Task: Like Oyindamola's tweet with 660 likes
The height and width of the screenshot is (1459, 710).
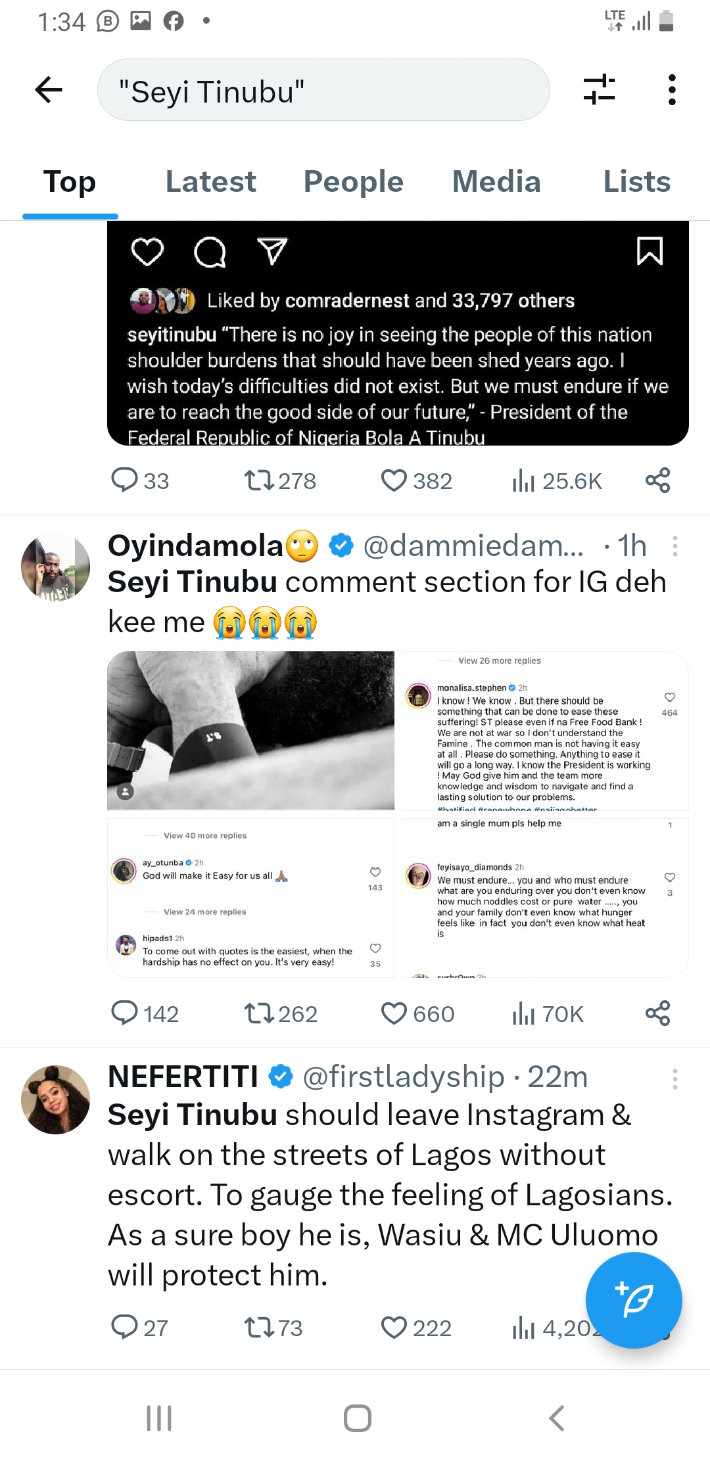Action: pyautogui.click(x=394, y=1013)
